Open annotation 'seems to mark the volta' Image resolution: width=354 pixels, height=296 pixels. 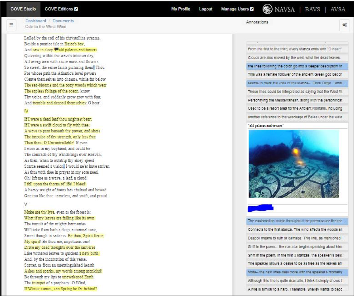coord(297,83)
